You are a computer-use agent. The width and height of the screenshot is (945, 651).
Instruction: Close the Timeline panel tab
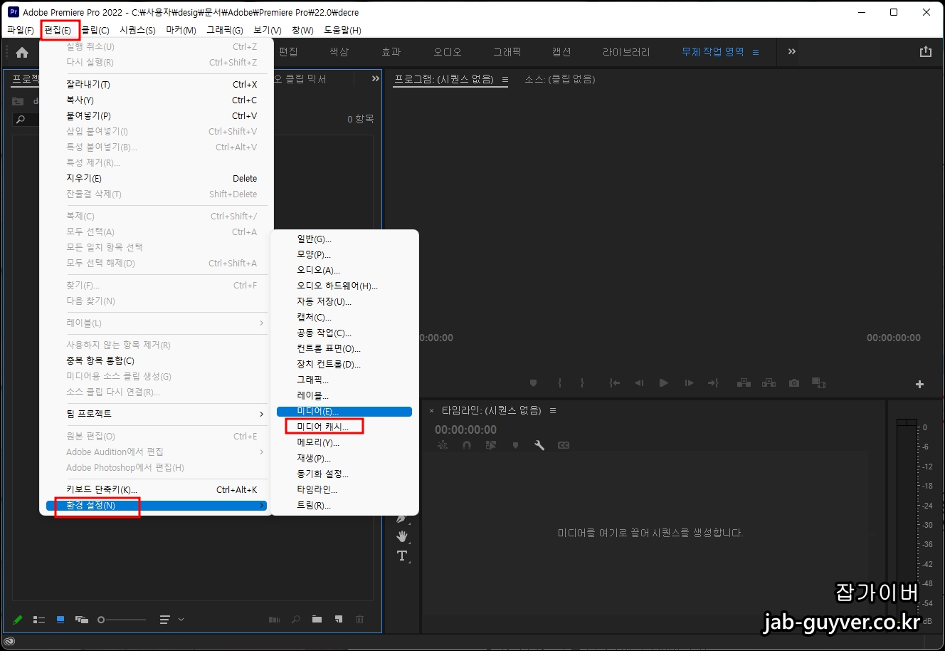(431, 411)
